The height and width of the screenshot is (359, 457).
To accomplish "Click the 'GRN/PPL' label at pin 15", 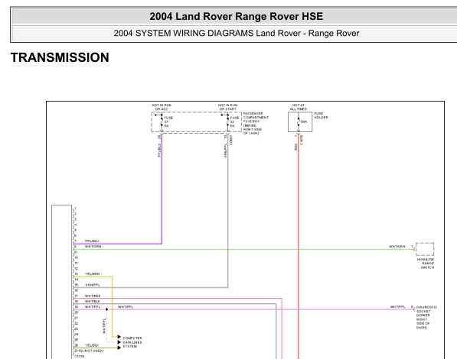I will pos(93,285).
